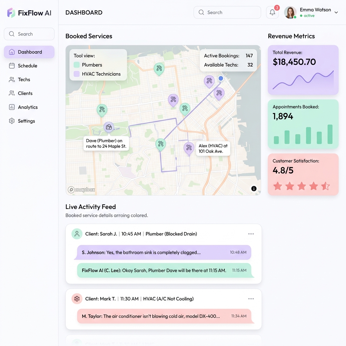Open Settings from the sidebar
This screenshot has width=346, height=346.
click(29, 121)
